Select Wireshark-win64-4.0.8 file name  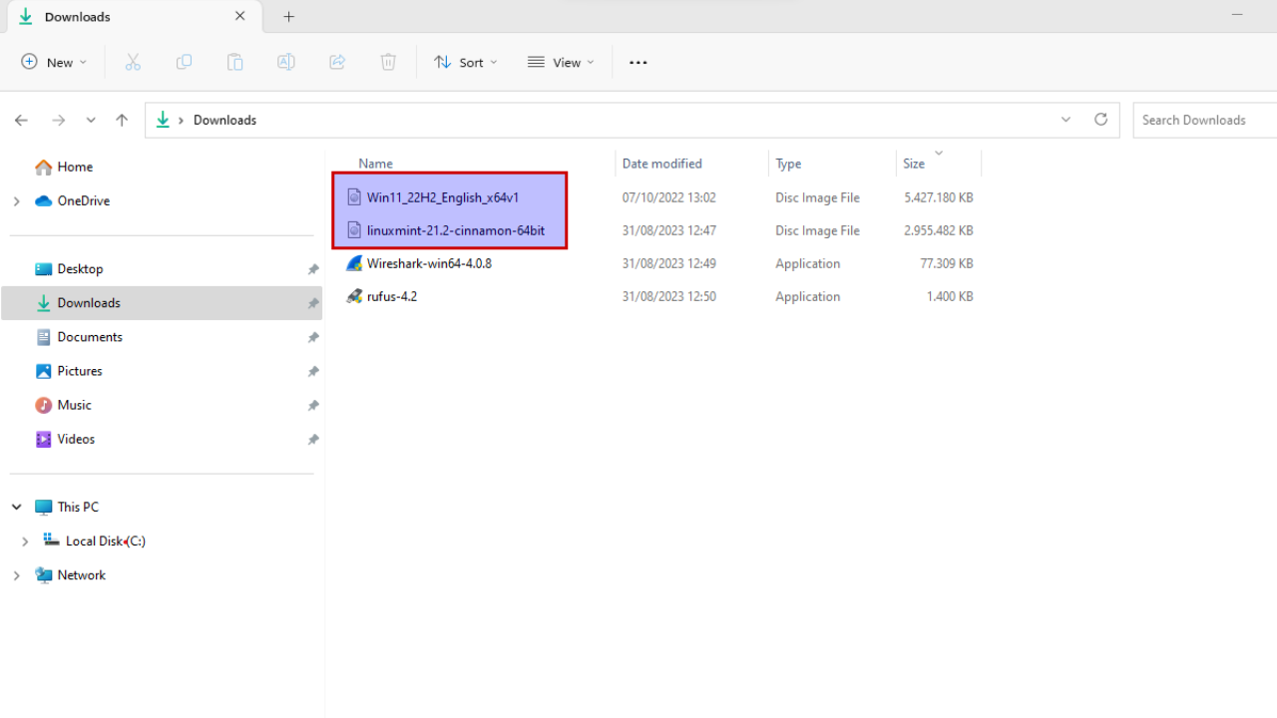pos(429,263)
